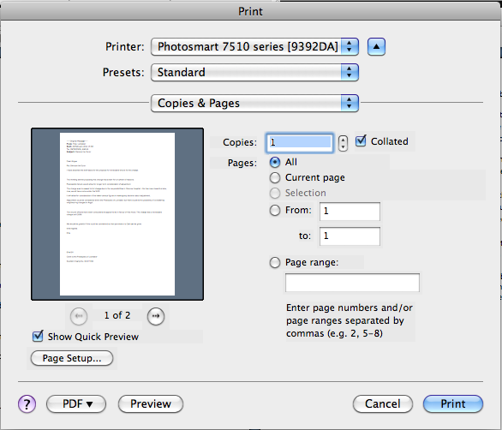This screenshot has height=430, width=502.
Task: Choose the From page radio button
Action: click(275, 211)
